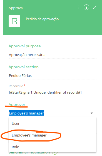Click the info icon in header
102x156 pixels.
[x=86, y=7]
